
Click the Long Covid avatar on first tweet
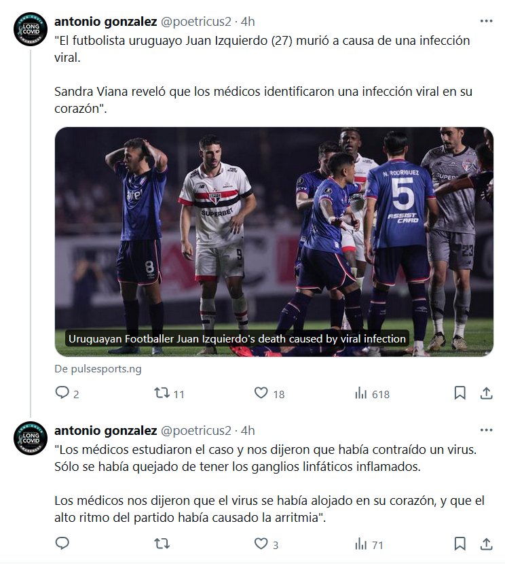click(31, 29)
